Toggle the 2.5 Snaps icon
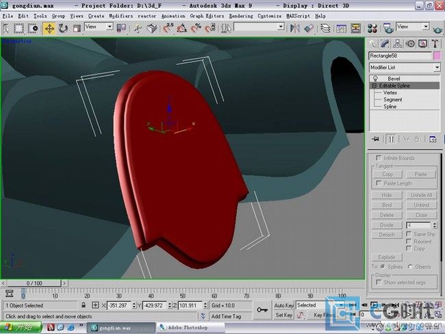445x334 pixels. (168, 28)
